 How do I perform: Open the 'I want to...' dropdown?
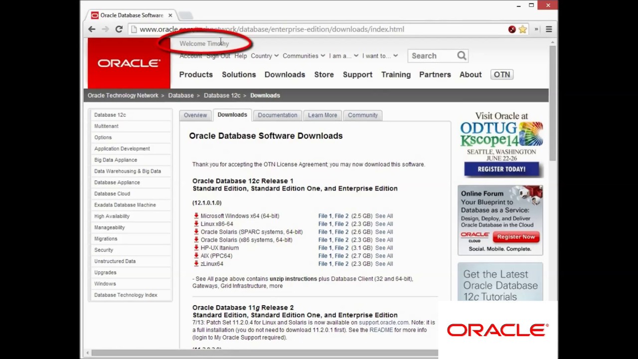tap(380, 56)
